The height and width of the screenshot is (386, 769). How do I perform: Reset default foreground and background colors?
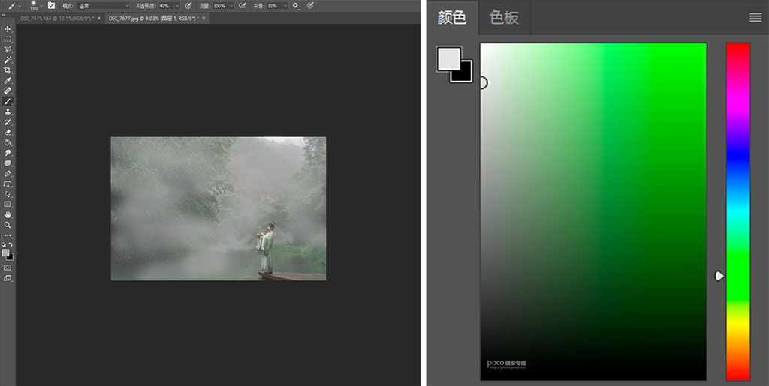tap(4, 244)
